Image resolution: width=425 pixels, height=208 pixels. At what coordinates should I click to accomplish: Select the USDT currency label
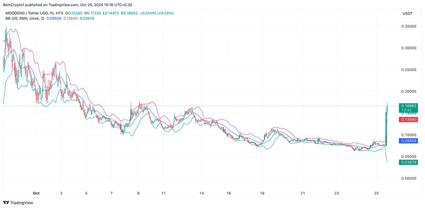pos(409,13)
